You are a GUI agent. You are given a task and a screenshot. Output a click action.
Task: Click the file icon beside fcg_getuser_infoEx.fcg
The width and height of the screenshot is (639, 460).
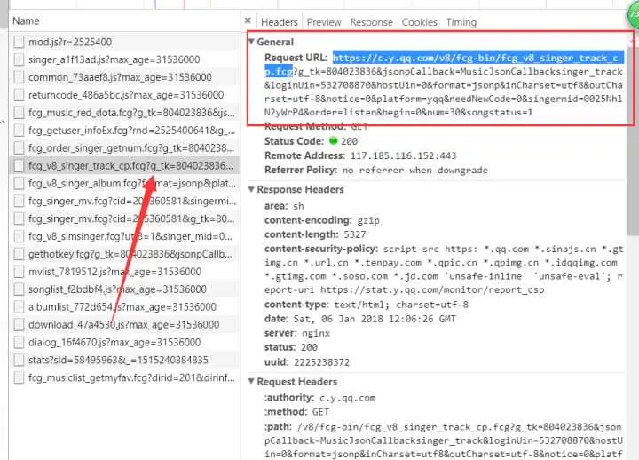(19, 131)
